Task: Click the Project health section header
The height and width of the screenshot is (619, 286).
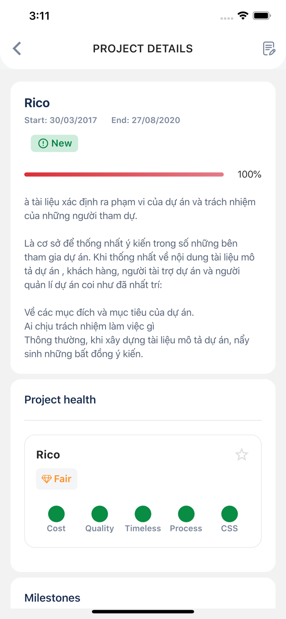Action: click(60, 399)
